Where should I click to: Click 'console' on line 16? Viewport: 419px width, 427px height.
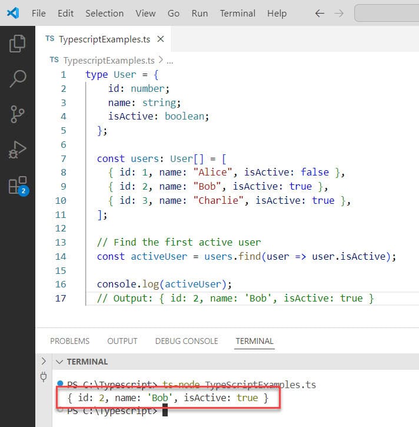pos(117,284)
